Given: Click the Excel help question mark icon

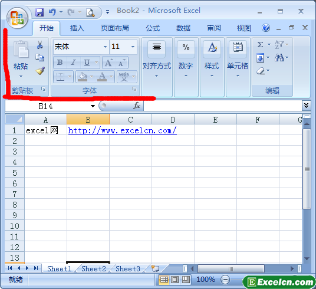Looking at the screenshot, I should pos(266,28).
